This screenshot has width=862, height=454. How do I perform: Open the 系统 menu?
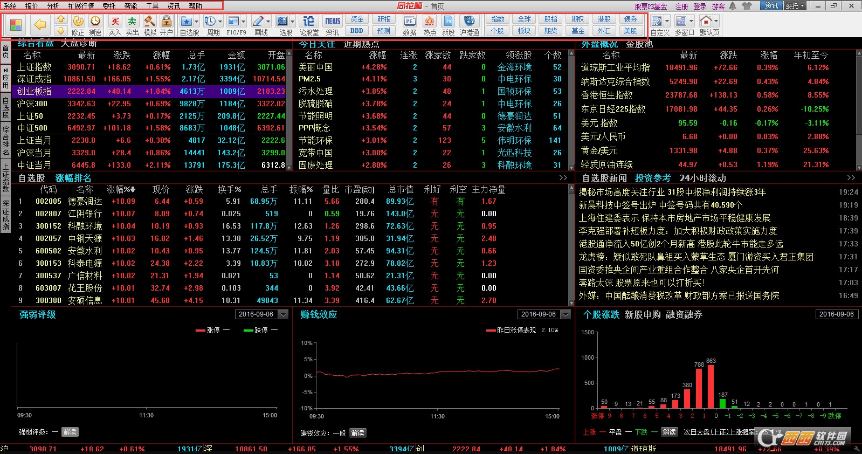click(x=10, y=6)
